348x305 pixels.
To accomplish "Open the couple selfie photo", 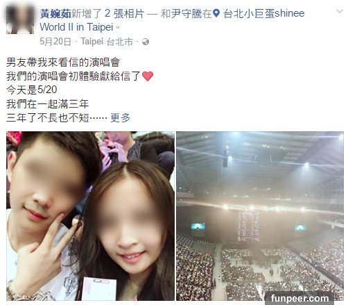I will point(90,216).
